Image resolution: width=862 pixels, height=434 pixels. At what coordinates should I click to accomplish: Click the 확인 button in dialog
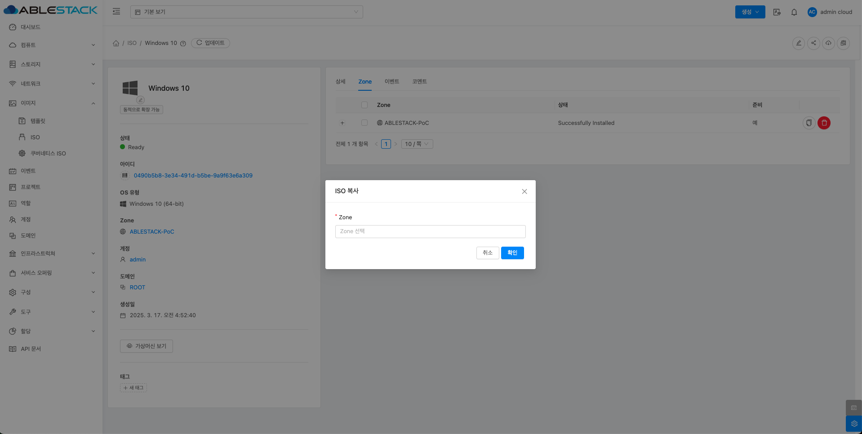coord(512,252)
